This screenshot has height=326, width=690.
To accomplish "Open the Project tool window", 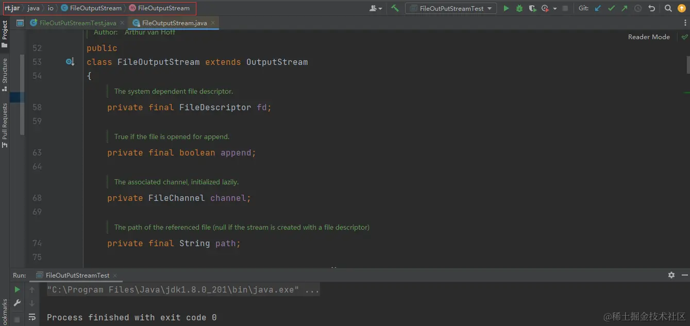I will click(5, 34).
